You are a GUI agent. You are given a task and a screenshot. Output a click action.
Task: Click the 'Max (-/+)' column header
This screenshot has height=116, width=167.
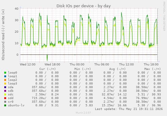(x=152, y=69)
